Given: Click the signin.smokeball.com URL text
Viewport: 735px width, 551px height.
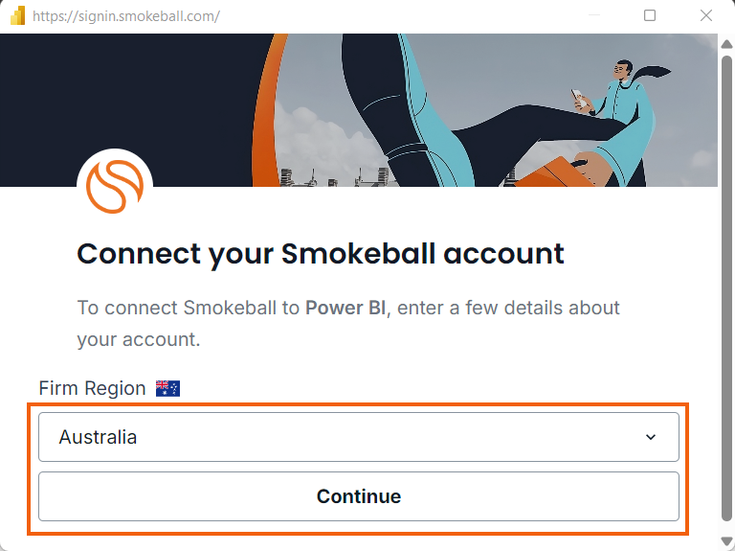Looking at the screenshot, I should tap(126, 16).
